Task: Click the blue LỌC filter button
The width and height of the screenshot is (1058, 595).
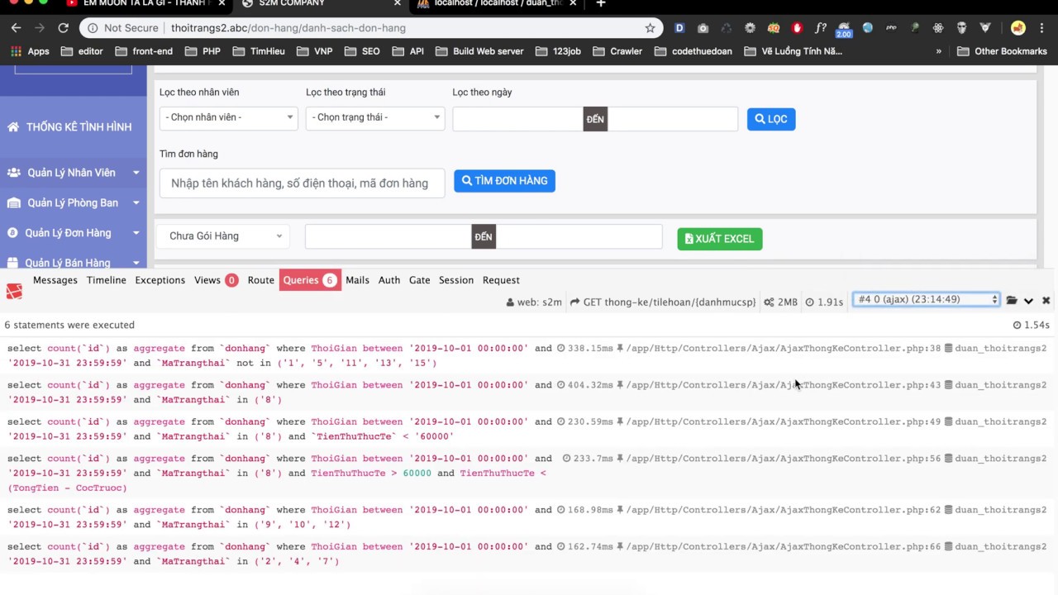Action: tap(771, 119)
